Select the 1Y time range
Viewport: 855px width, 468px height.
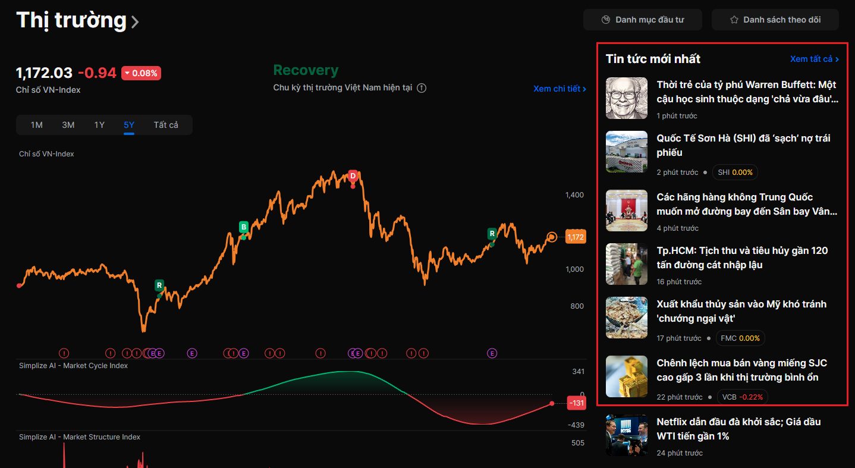99,125
